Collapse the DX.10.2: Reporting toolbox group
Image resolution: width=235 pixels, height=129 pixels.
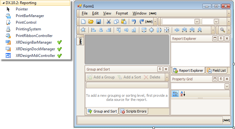pos(3,3)
